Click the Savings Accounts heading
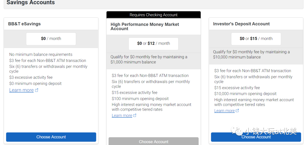Viewport: 307px width, 145px height. click(31, 3)
